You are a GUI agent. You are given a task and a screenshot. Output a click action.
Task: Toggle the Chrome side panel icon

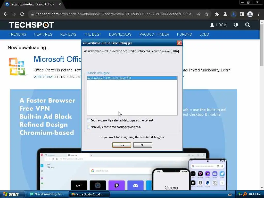(242, 14)
